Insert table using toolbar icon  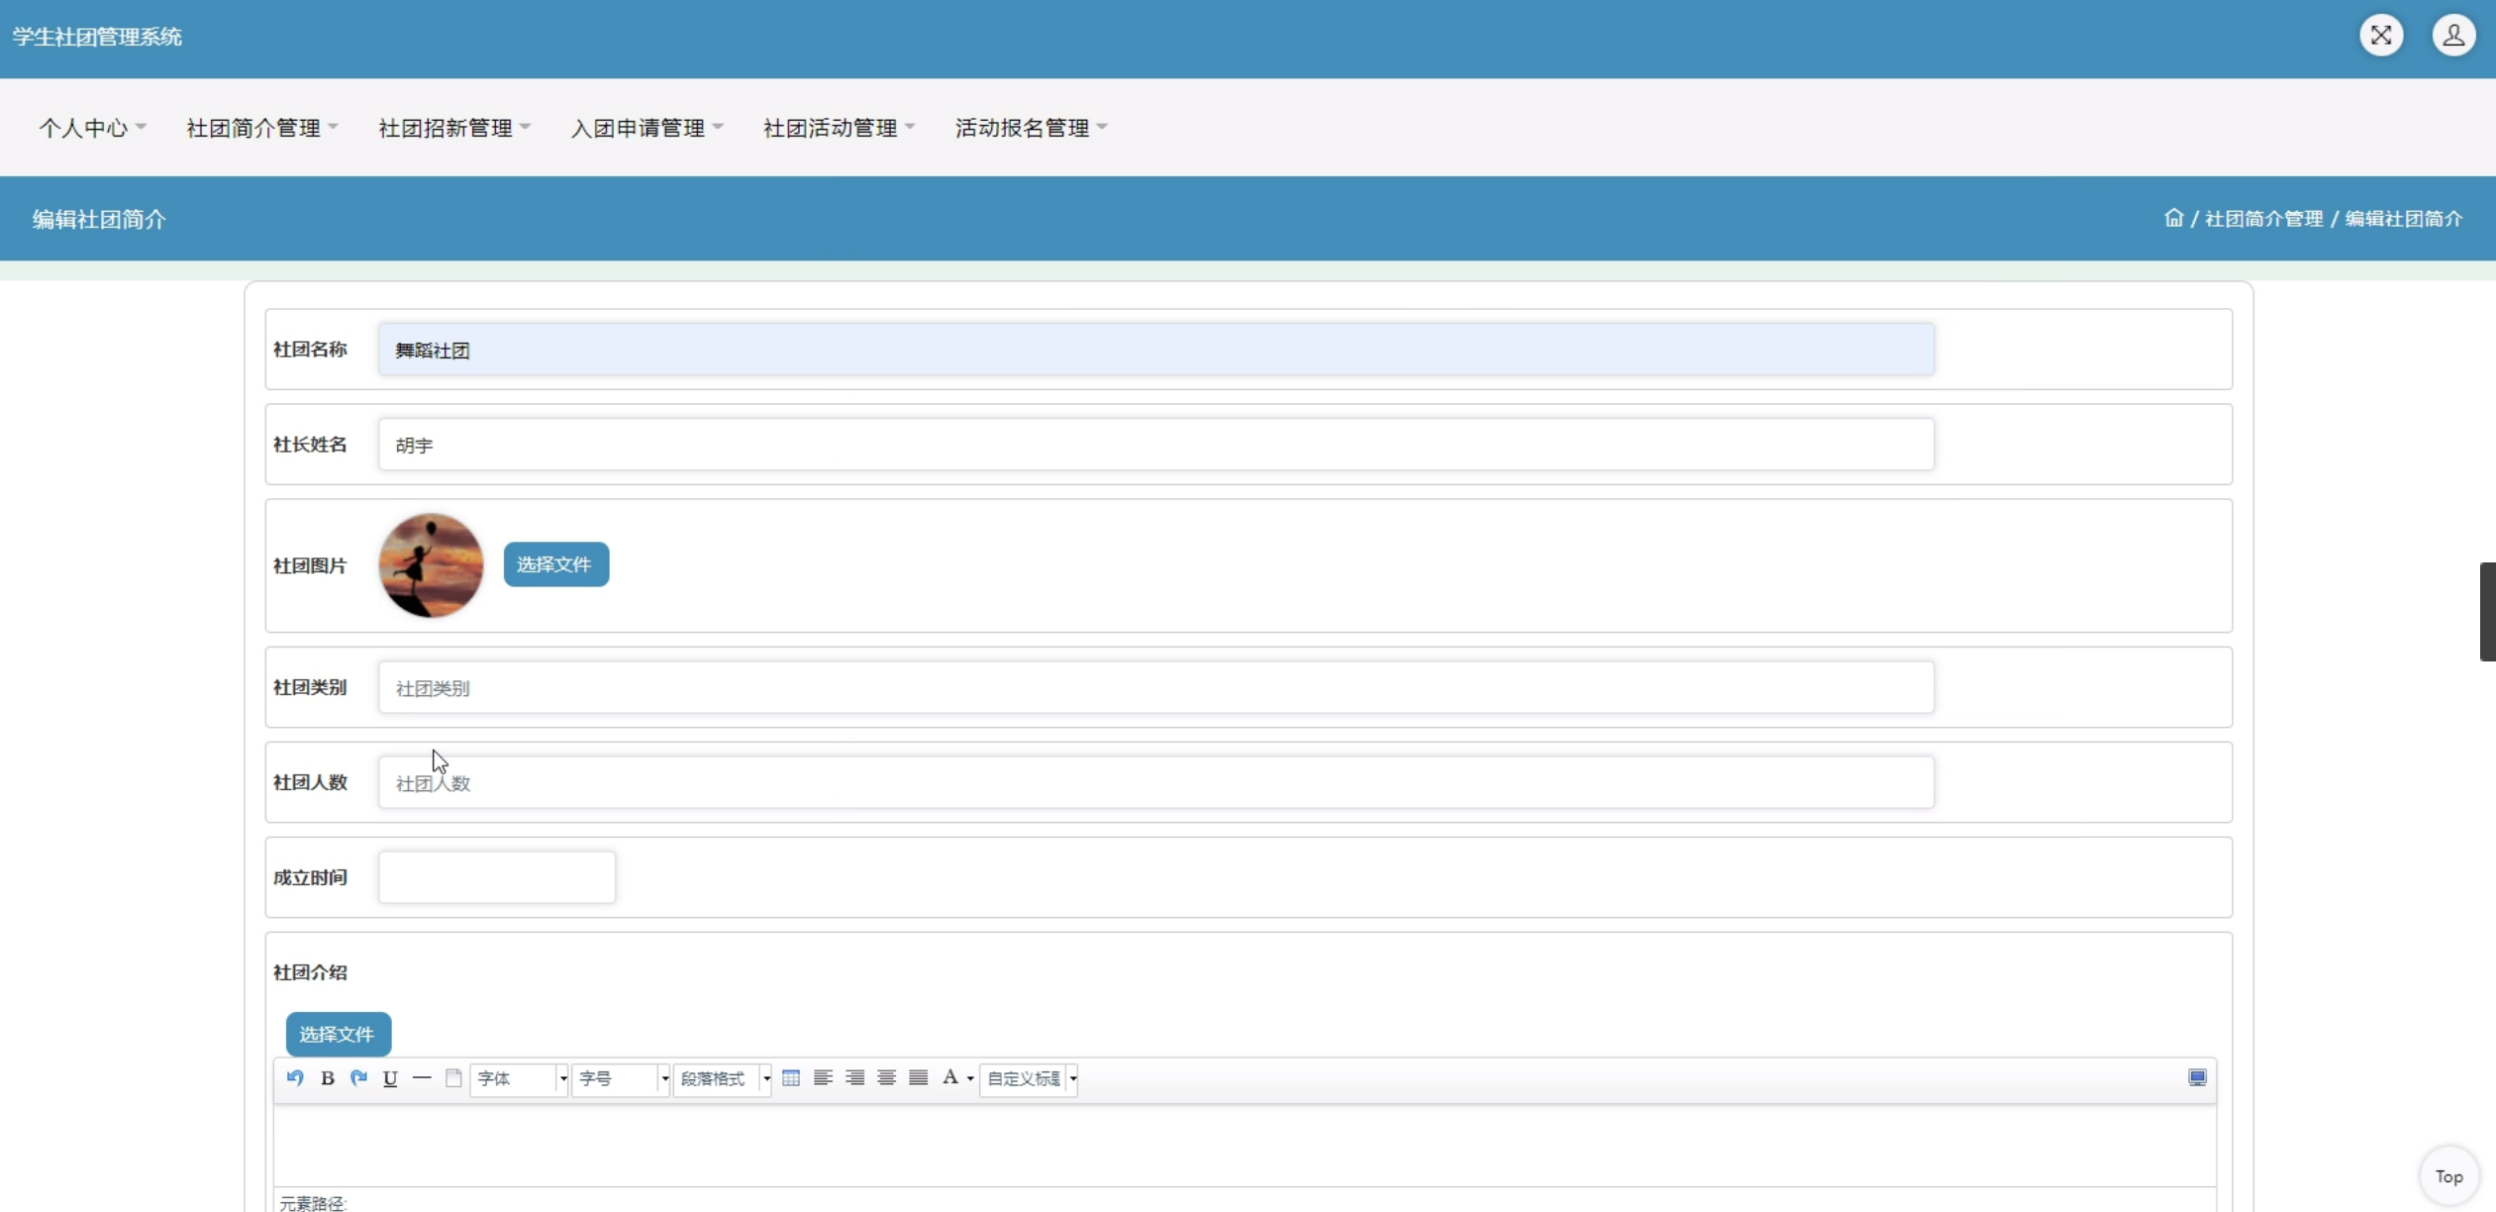[790, 1078]
